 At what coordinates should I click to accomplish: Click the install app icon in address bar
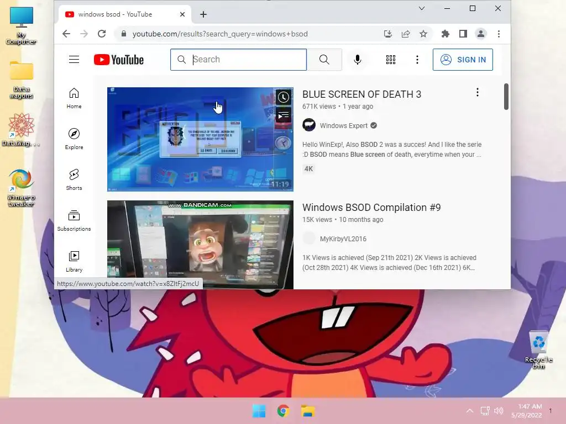click(388, 34)
